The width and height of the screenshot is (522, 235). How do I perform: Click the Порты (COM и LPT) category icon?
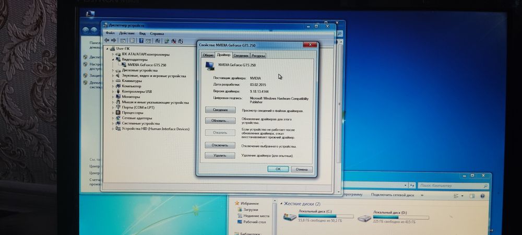[118, 108]
